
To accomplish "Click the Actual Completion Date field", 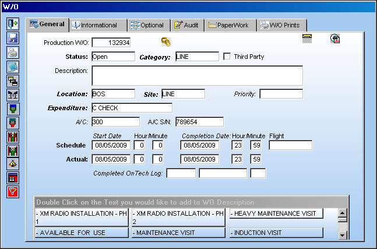I will pos(199,159).
